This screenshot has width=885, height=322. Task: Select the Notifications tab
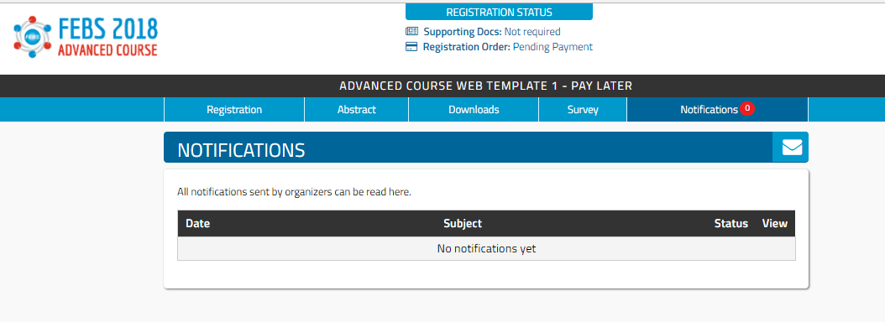(x=717, y=109)
